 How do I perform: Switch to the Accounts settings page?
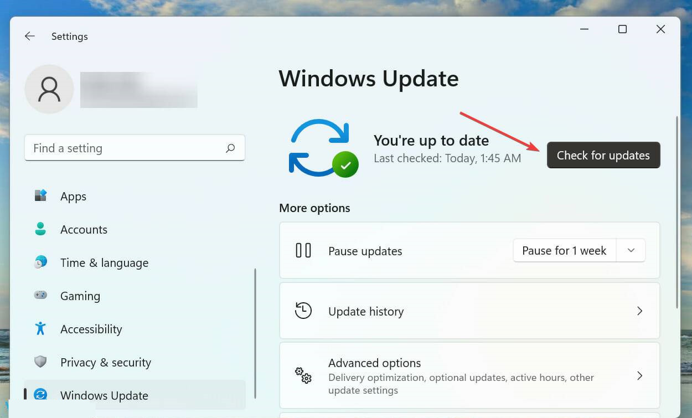(83, 229)
